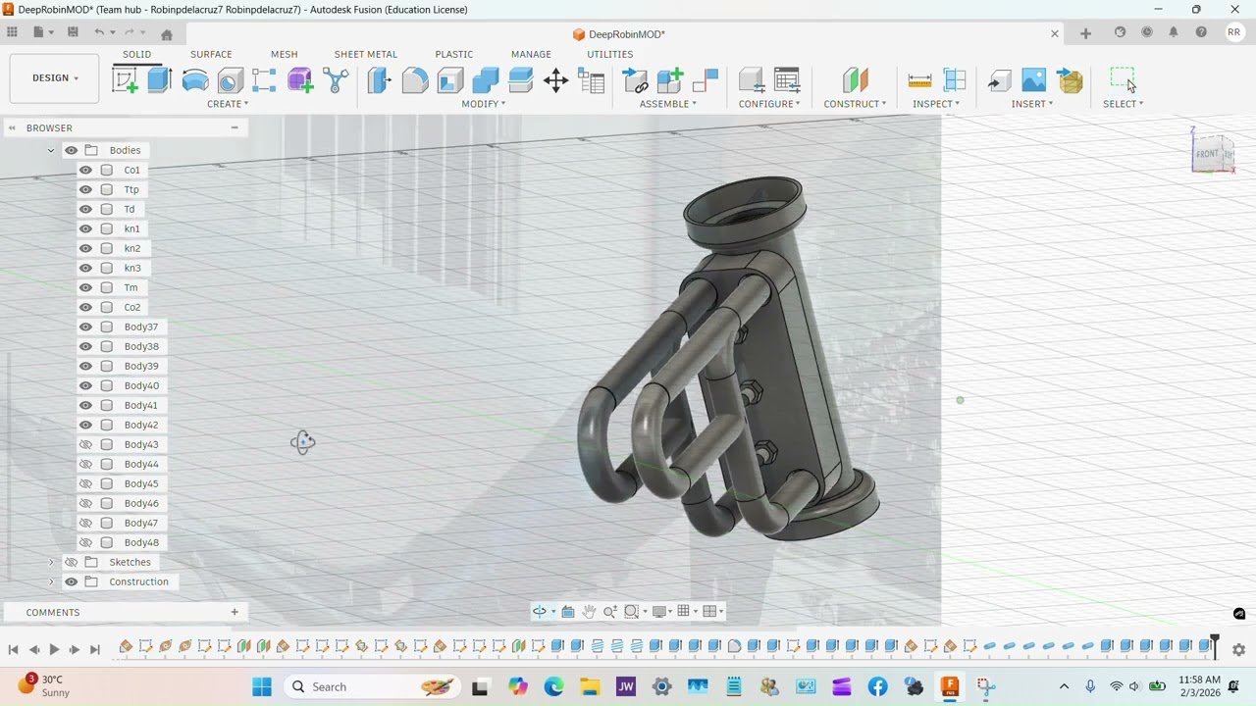1256x706 pixels.
Task: Select the Combine tool
Action: click(x=486, y=80)
